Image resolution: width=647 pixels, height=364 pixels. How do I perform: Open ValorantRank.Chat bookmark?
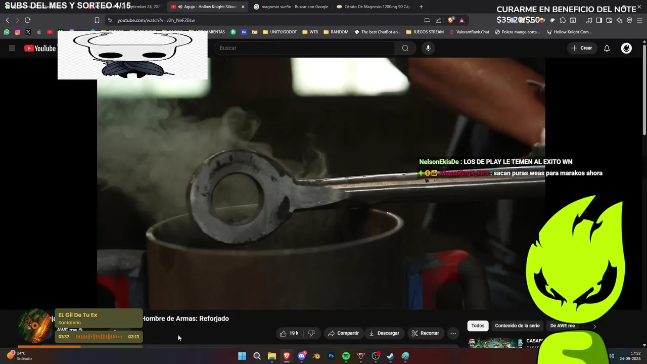469,32
